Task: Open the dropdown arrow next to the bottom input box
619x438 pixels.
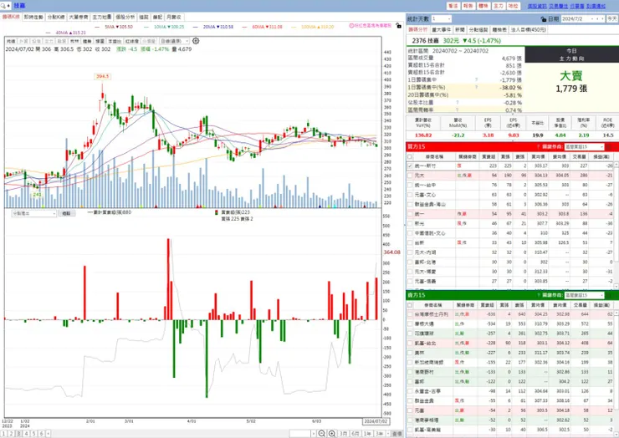Action: 314,434
